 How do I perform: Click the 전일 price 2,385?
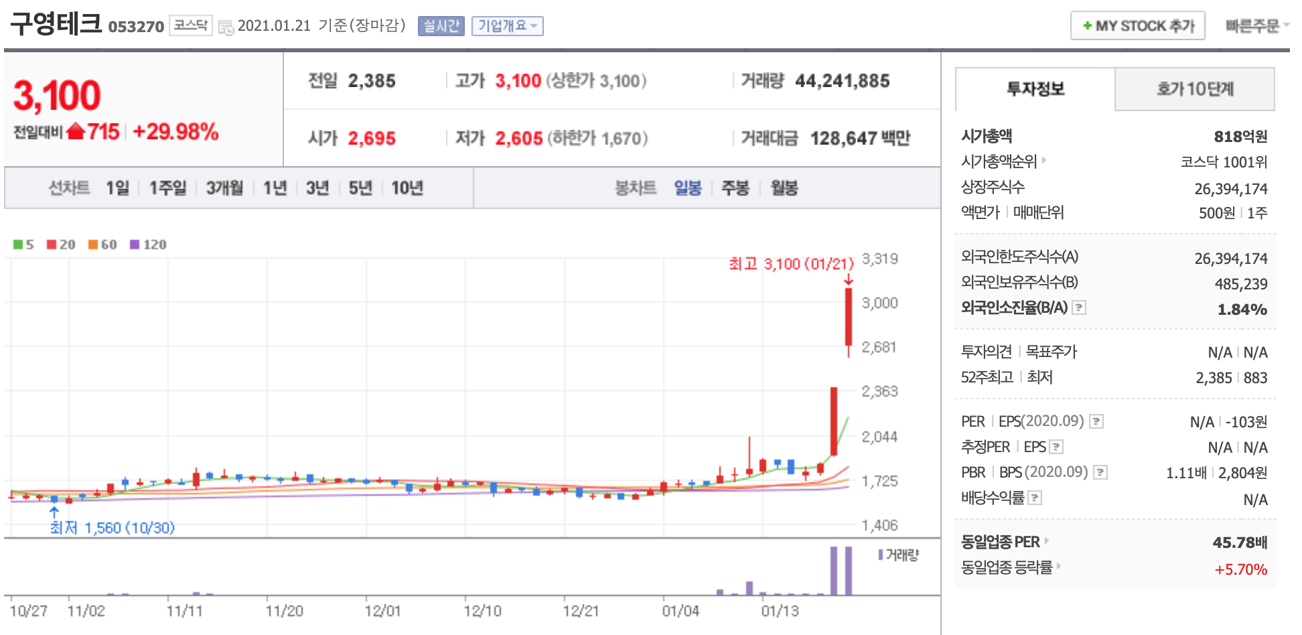click(x=372, y=81)
